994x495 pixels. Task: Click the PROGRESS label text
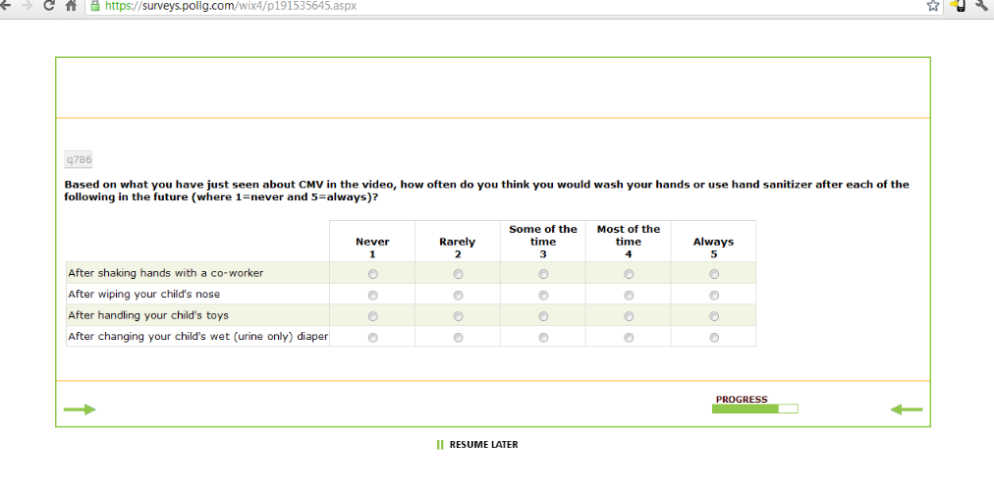[x=742, y=400]
